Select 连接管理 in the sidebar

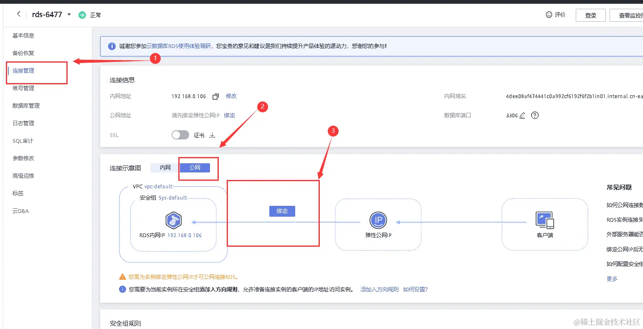click(23, 71)
